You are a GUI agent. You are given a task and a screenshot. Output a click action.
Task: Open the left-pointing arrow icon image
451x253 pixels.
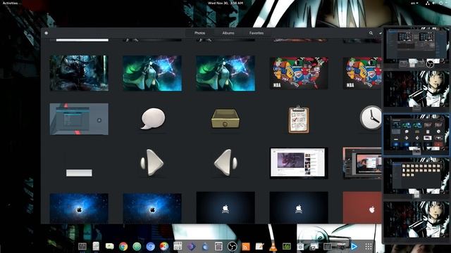[x=225, y=162]
